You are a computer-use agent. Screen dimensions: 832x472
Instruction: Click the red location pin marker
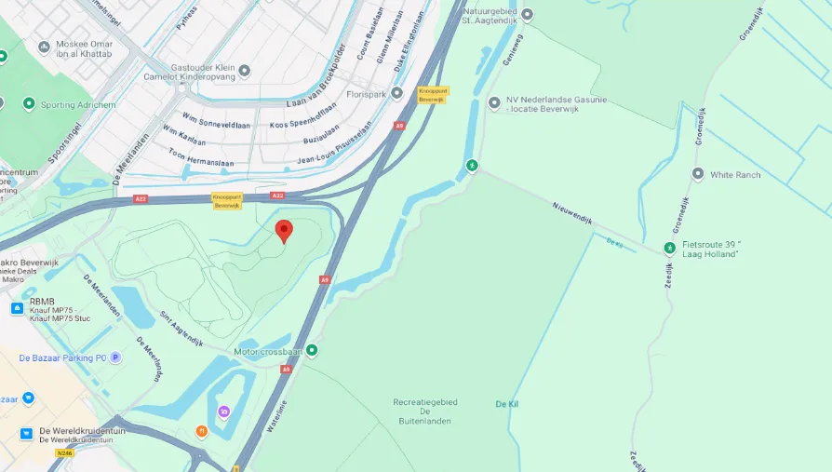(285, 232)
